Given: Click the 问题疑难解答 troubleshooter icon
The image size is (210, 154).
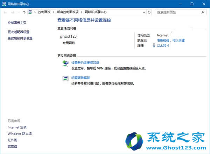Looking at the screenshot, I should [x=65, y=79].
